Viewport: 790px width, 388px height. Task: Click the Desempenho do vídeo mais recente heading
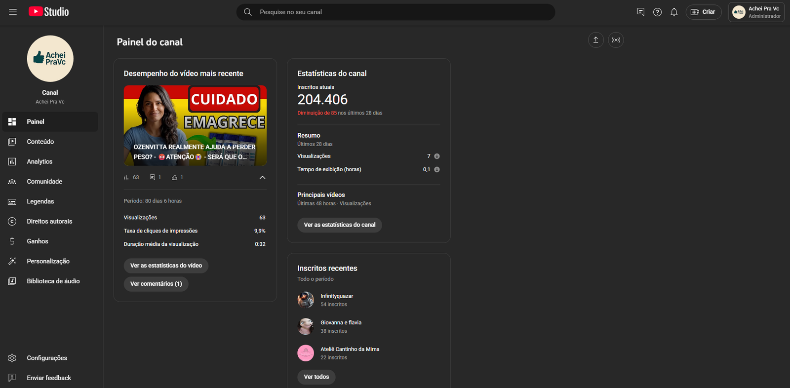(x=183, y=74)
